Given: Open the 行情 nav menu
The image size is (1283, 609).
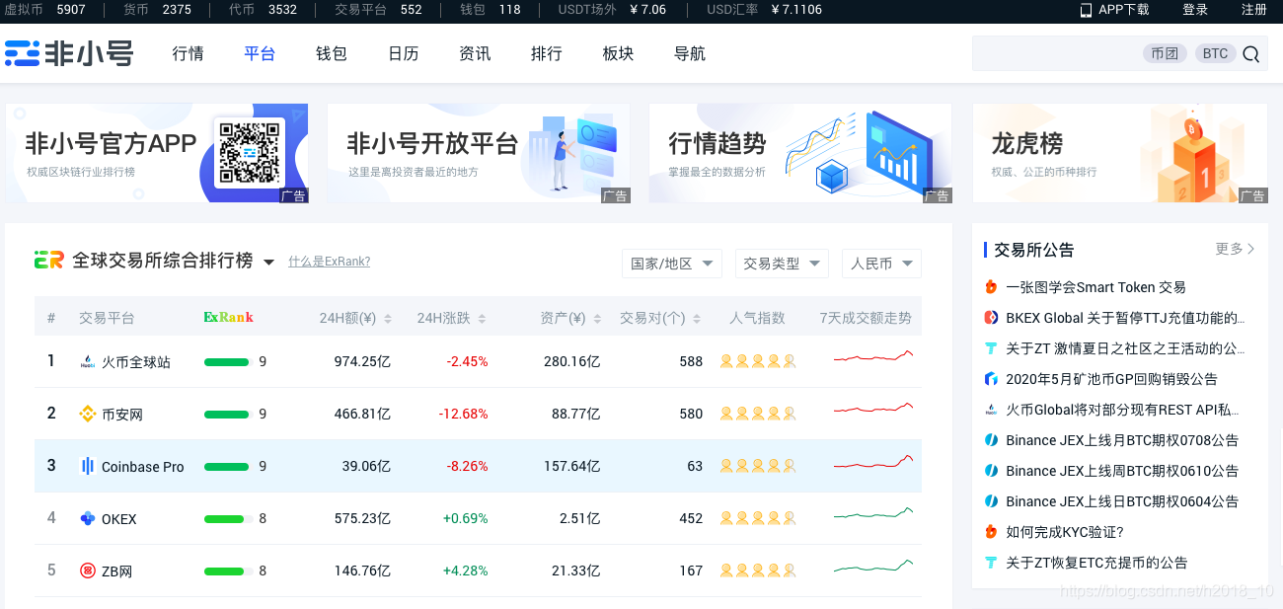Looking at the screenshot, I should [188, 53].
